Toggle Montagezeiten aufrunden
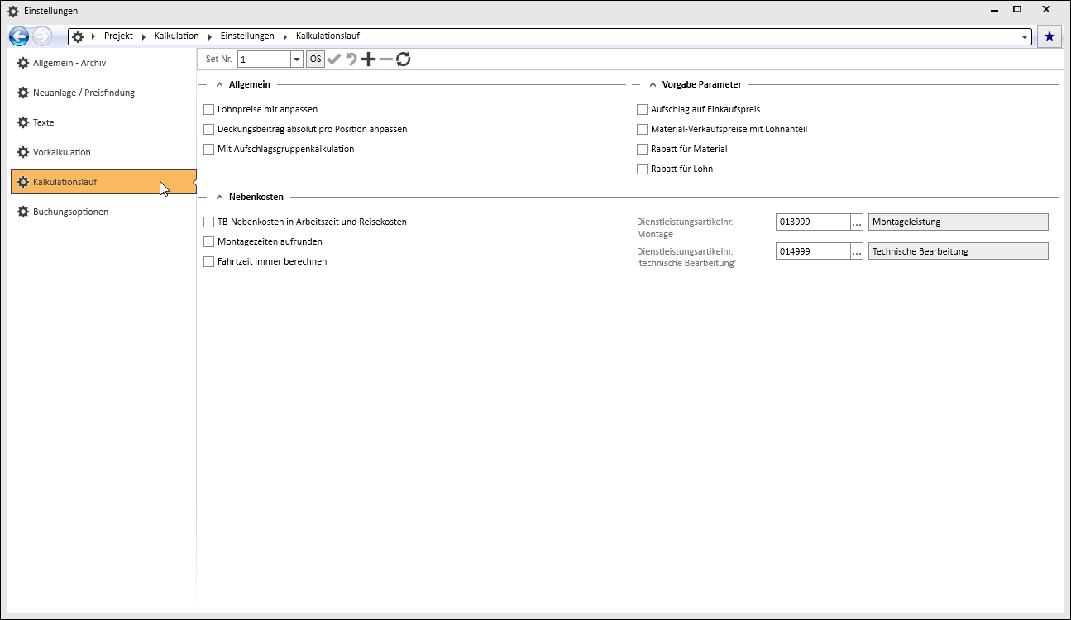Image resolution: width=1071 pixels, height=620 pixels. tap(208, 241)
